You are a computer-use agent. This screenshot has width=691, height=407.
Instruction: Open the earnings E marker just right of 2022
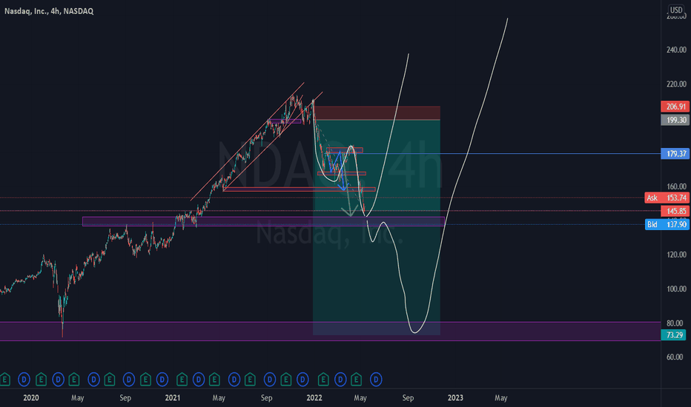[323, 380]
